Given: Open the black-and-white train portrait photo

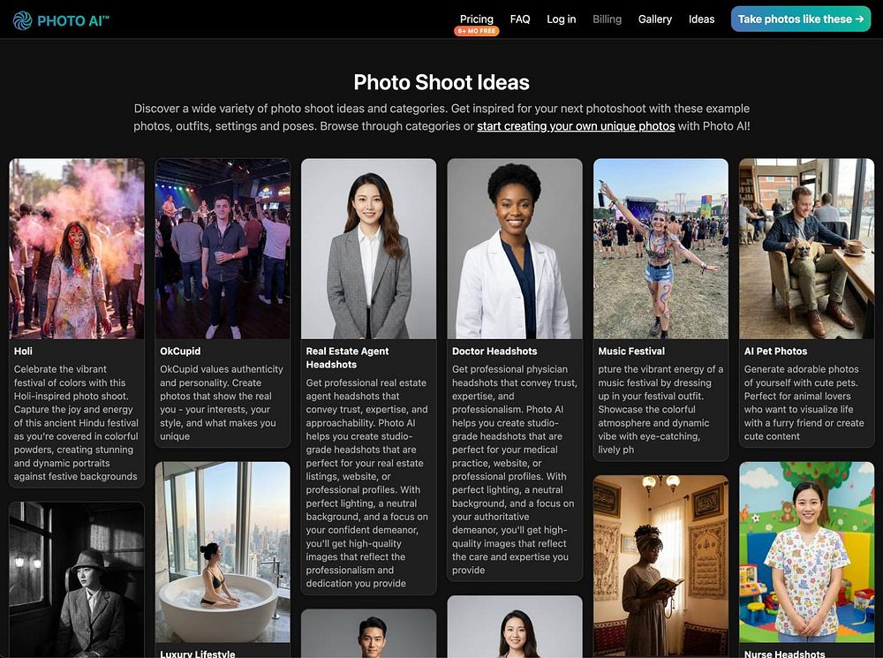Looking at the screenshot, I should 77,579.
